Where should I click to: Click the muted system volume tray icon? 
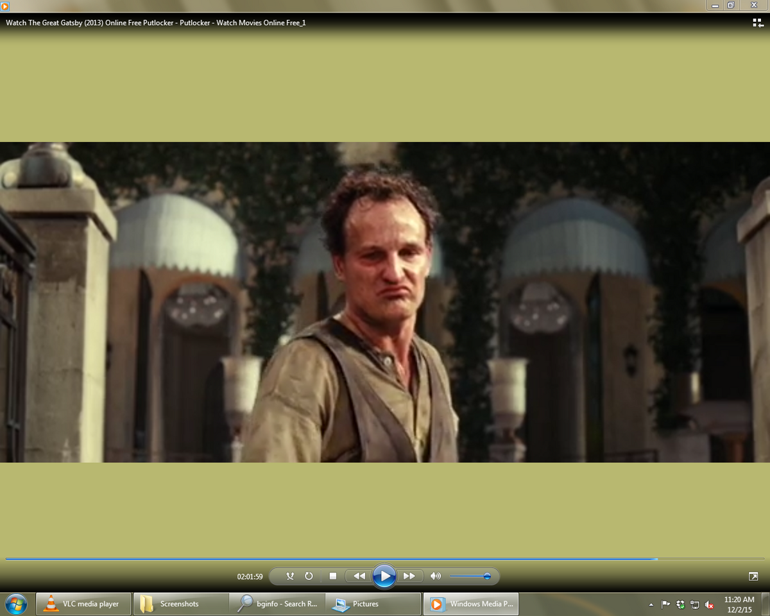coord(710,604)
